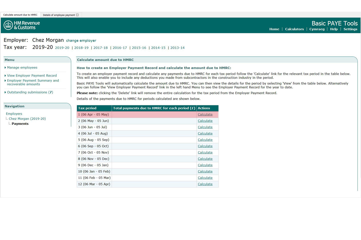Image resolution: width=361 pixels, height=240 pixels.
Task: Select tax year 2015-16 link
Action: [139, 48]
